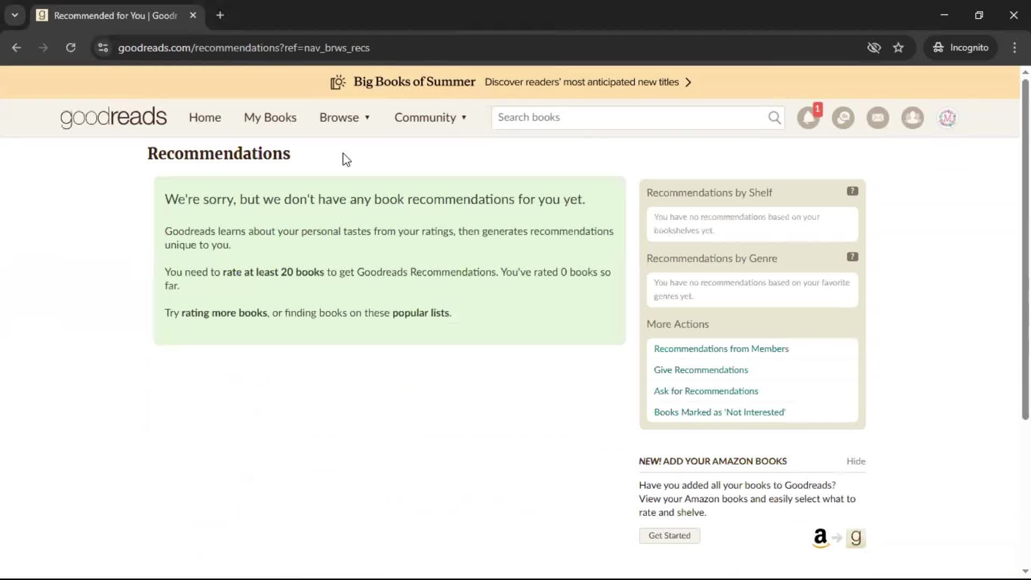
Task: Open the notifications bell icon
Action: pyautogui.click(x=809, y=118)
